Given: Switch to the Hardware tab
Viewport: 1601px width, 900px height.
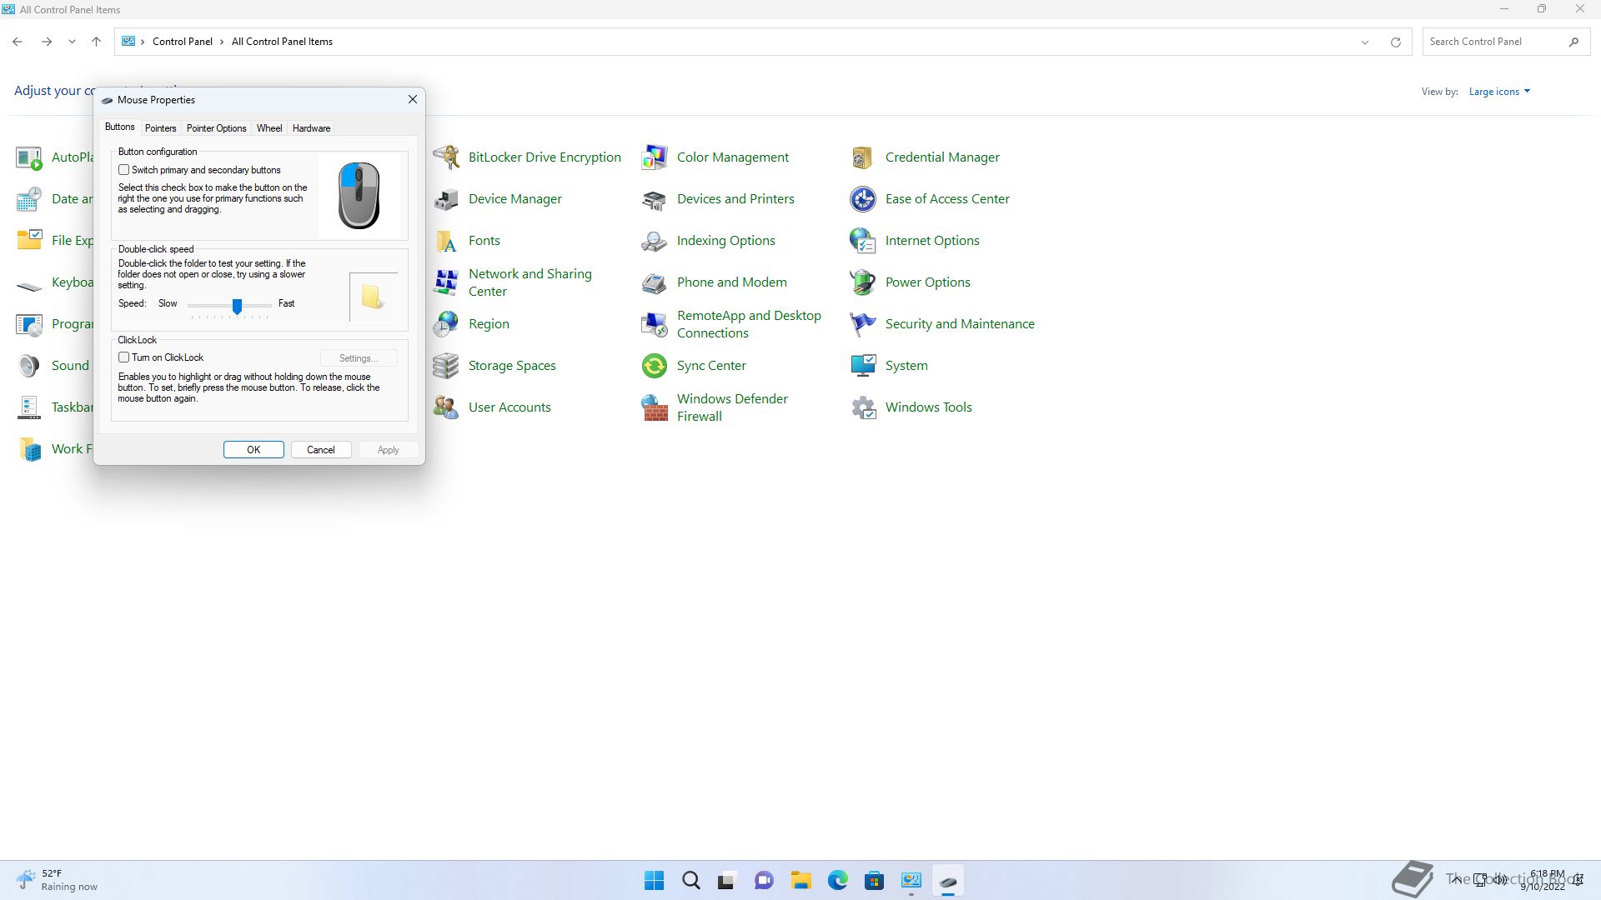Looking at the screenshot, I should tap(311, 128).
